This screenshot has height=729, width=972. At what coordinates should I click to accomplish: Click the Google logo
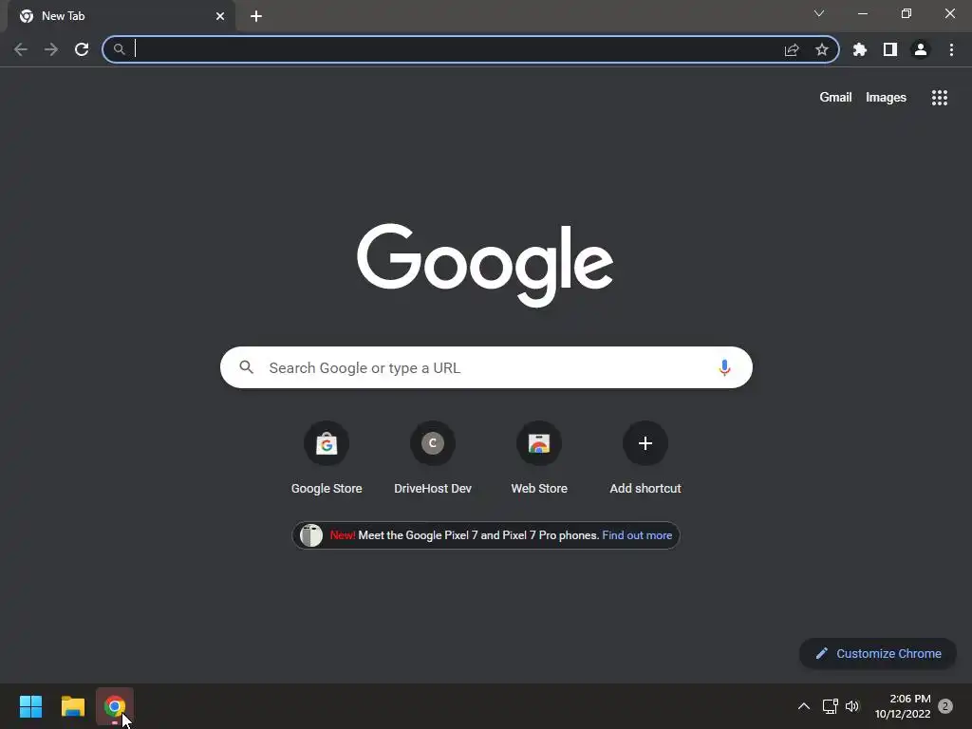click(485, 265)
